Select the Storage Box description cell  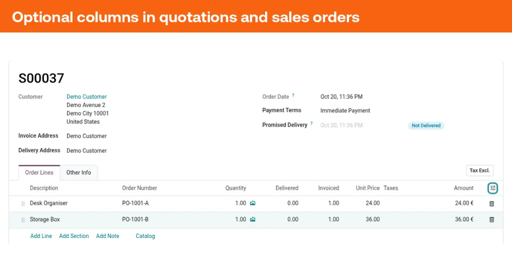[x=44, y=219]
